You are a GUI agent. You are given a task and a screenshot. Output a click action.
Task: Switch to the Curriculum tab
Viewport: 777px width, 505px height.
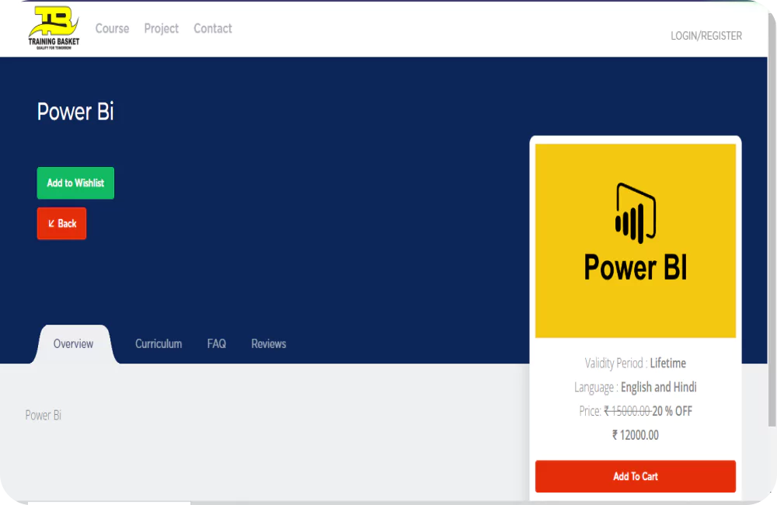pos(159,344)
